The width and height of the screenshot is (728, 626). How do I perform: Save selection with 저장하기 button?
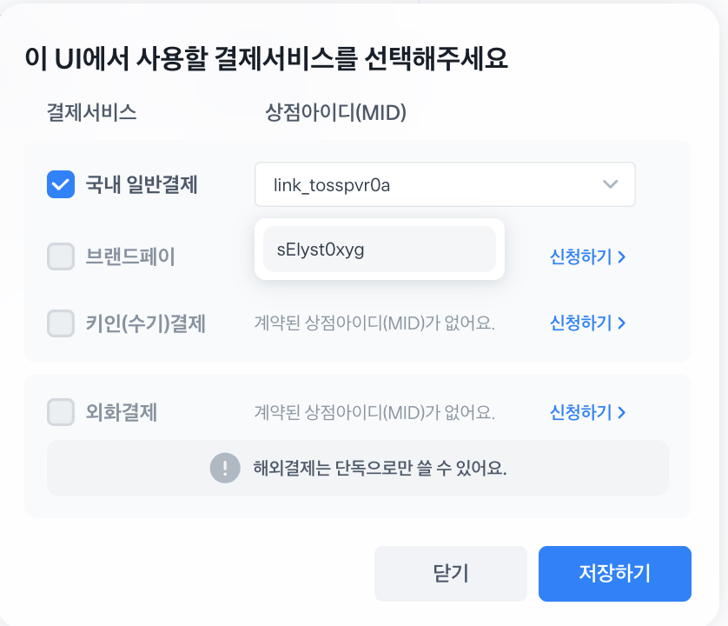click(615, 574)
